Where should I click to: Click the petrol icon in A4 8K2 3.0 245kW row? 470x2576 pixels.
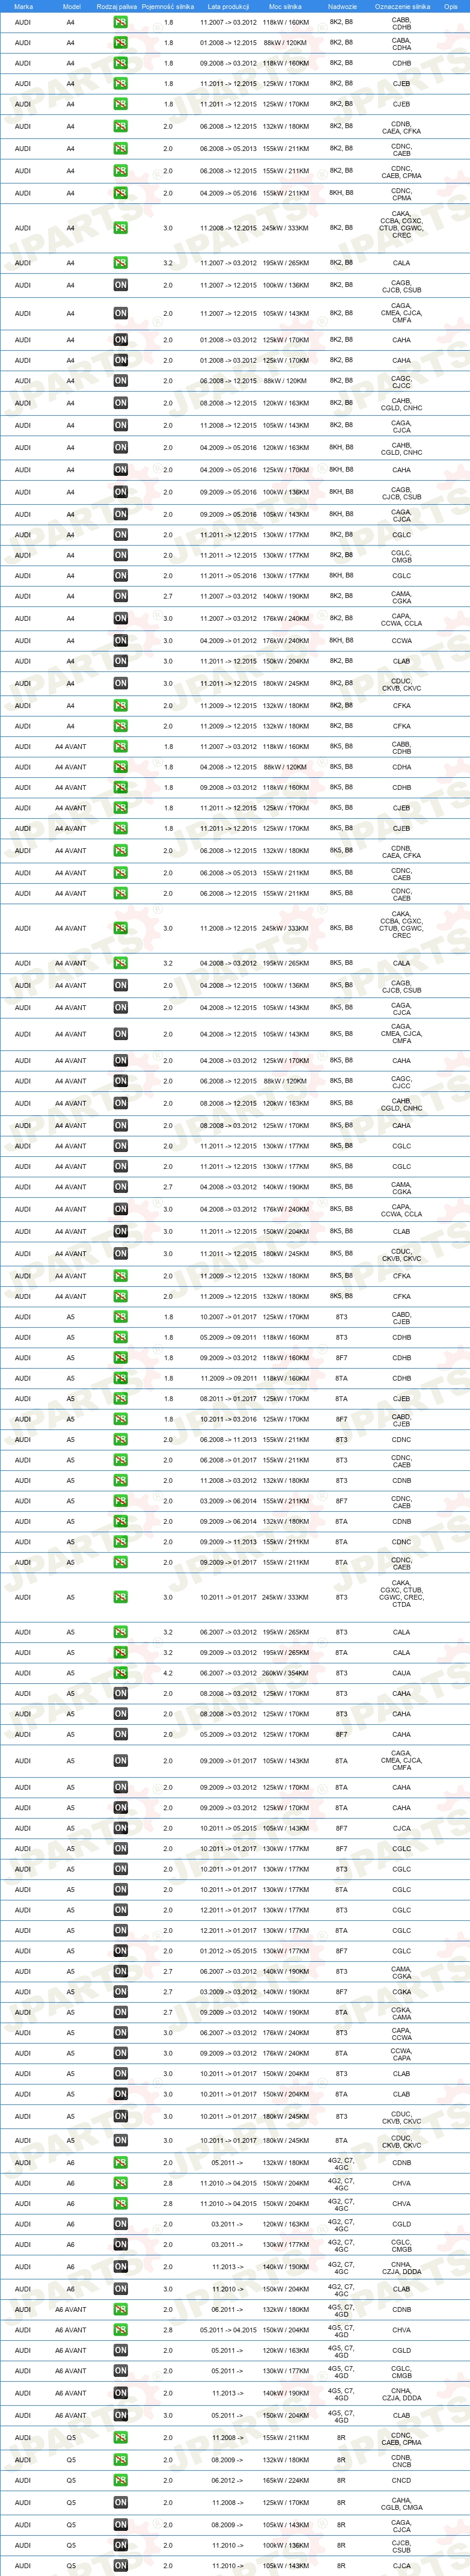(120, 228)
